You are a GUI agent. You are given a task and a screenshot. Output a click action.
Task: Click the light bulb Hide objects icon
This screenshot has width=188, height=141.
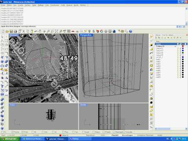(89, 31)
